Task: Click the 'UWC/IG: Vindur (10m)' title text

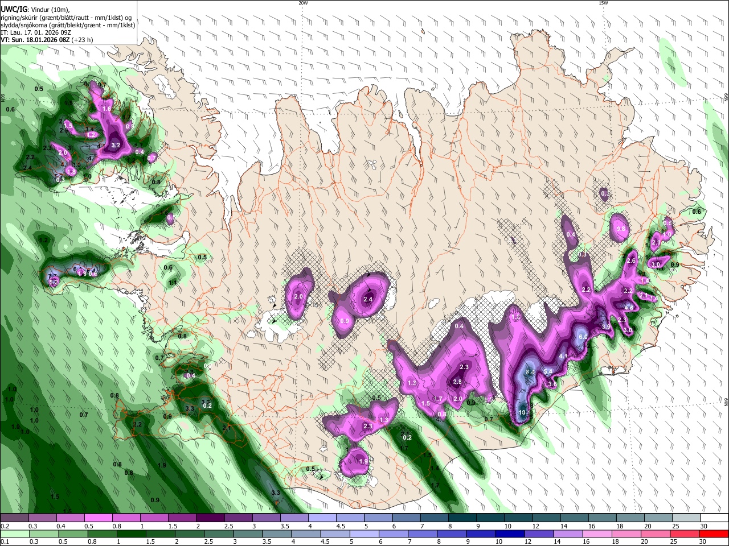Action: (x=35, y=10)
